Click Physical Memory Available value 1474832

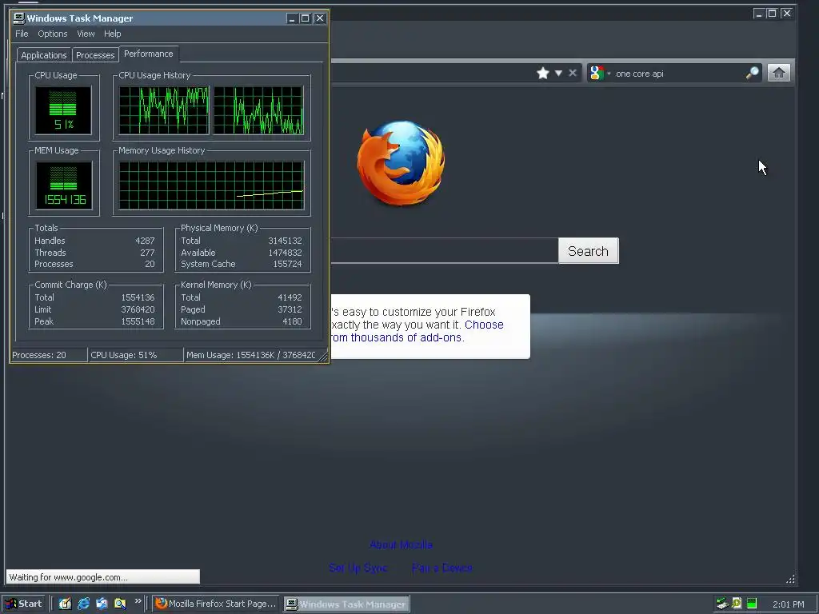coord(285,252)
